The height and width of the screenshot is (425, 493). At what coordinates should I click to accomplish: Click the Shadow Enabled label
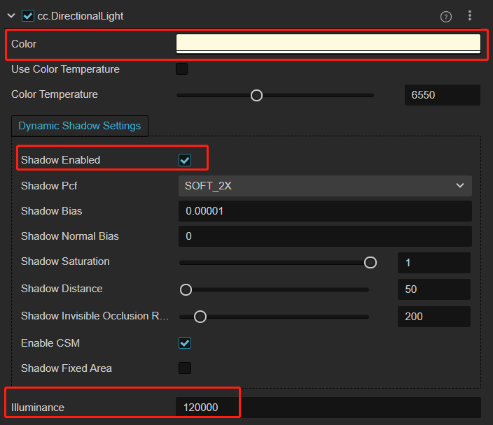61,160
